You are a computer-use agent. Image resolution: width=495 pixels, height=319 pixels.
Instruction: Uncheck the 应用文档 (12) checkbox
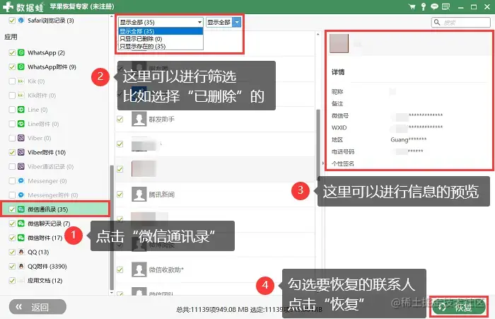point(12,281)
